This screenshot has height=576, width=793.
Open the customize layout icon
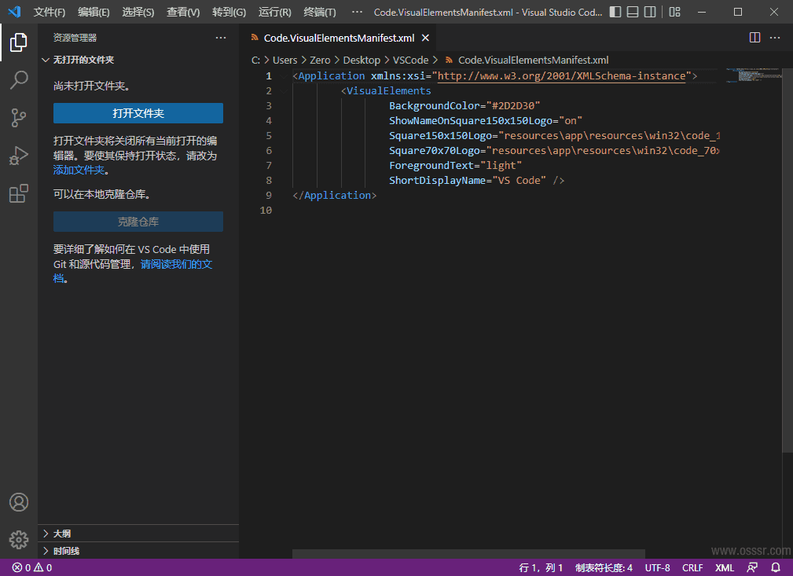coord(674,12)
